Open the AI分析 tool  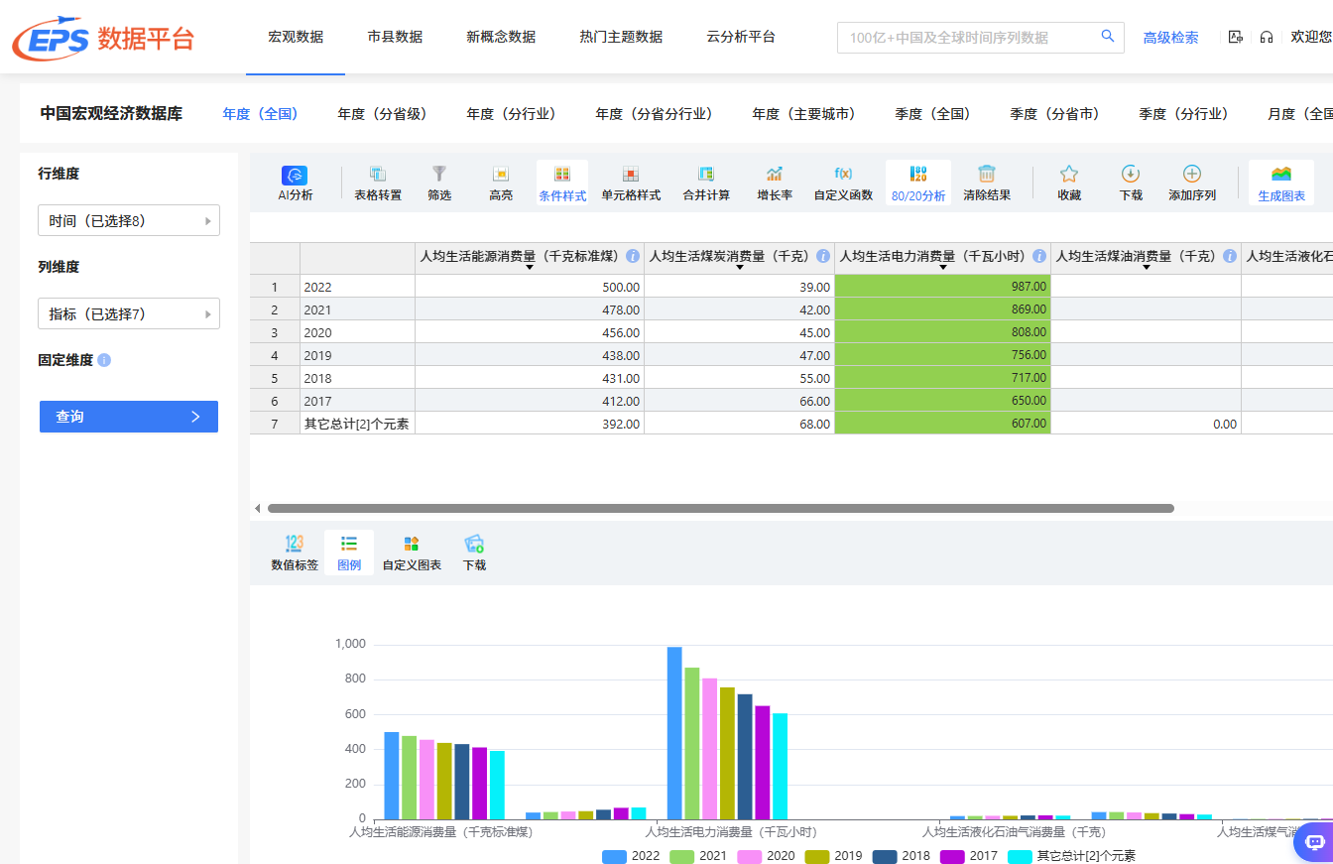(x=295, y=185)
